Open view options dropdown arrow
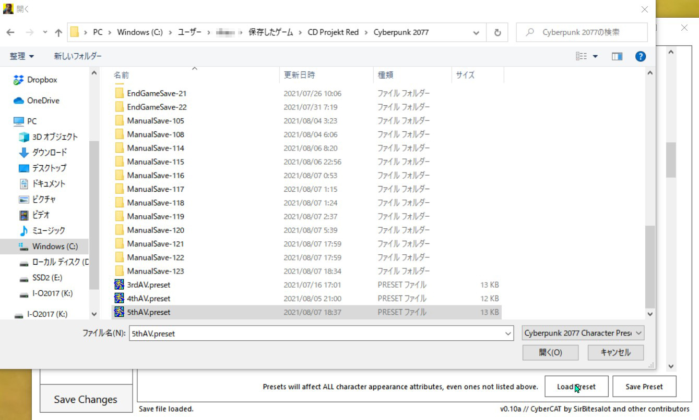This screenshot has width=699, height=420. point(595,56)
